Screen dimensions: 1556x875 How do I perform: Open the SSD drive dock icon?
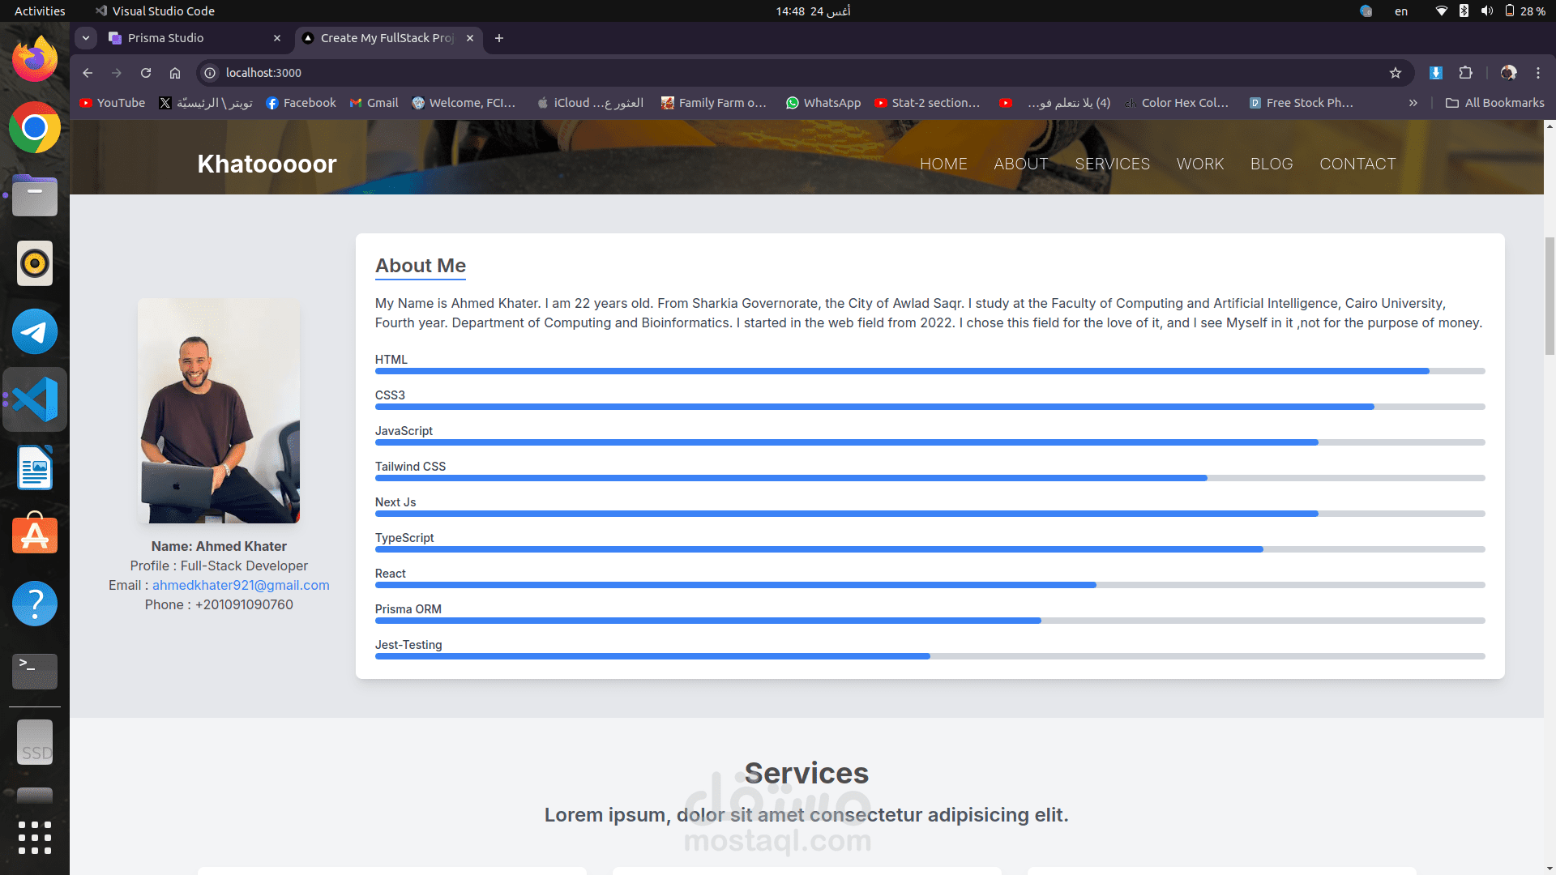[x=35, y=742]
